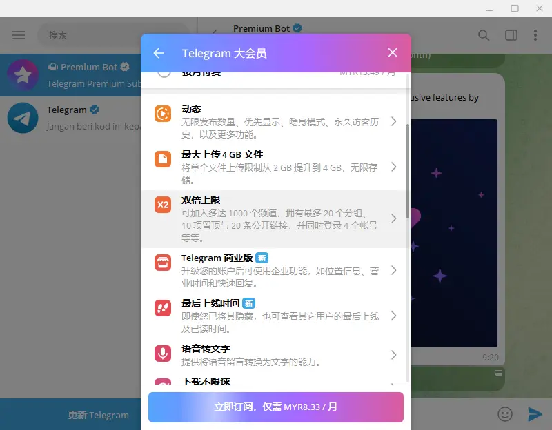Image resolution: width=552 pixels, height=430 pixels.
Task: Click the 动态 stories feature icon
Action: click(163, 114)
